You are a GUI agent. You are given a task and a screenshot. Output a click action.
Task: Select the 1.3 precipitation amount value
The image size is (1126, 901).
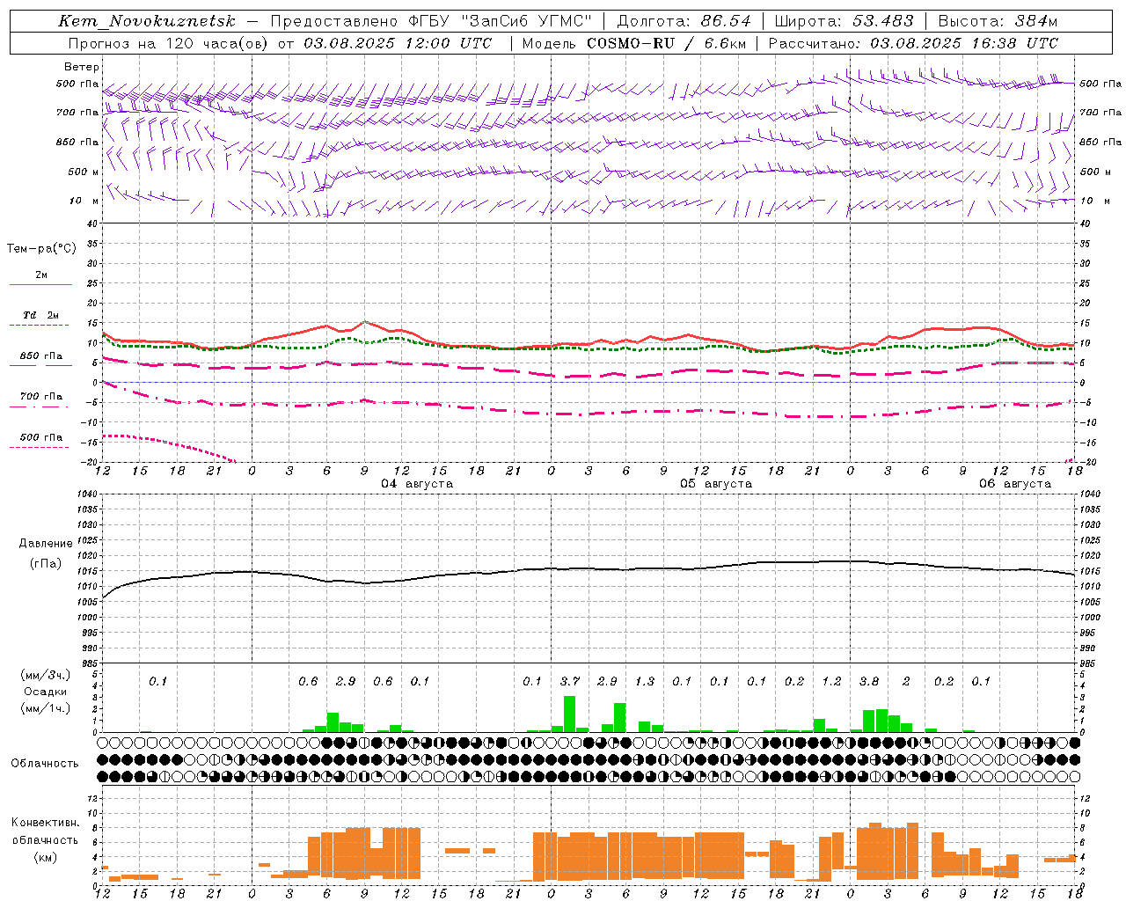point(645,682)
